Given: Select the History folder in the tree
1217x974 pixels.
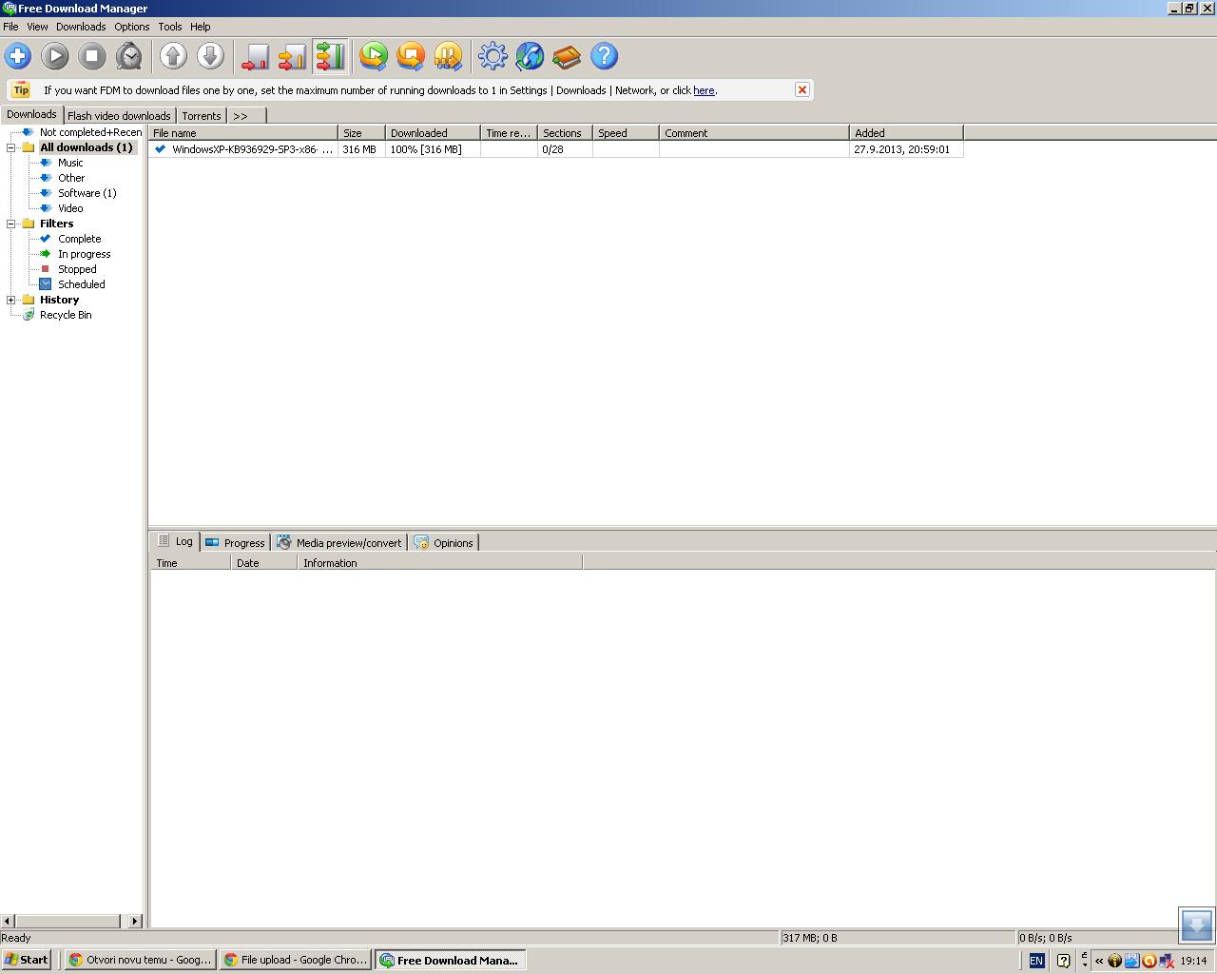Looking at the screenshot, I should tap(59, 300).
